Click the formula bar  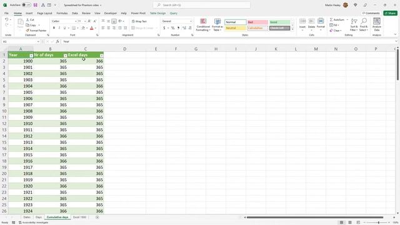227,41
